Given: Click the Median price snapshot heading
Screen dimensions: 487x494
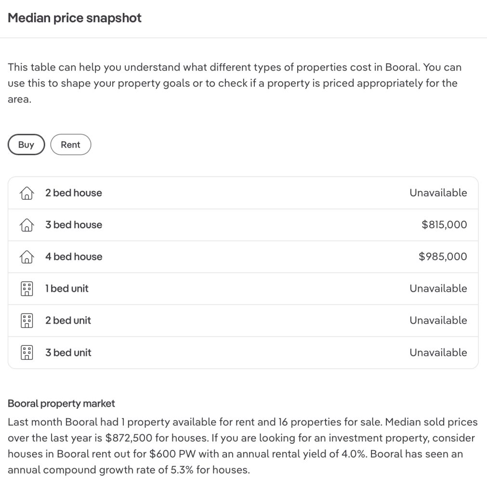Looking at the screenshot, I should point(75,18).
